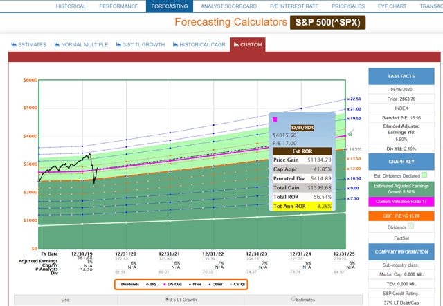Click the Company Information header
This screenshot has width=443, height=306.
pyautogui.click(x=401, y=252)
